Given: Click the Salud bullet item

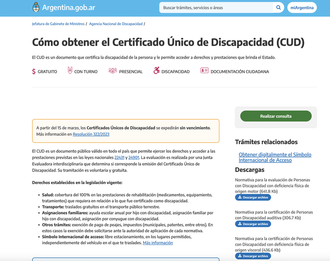Looking at the screenshot, I should click(127, 198).
